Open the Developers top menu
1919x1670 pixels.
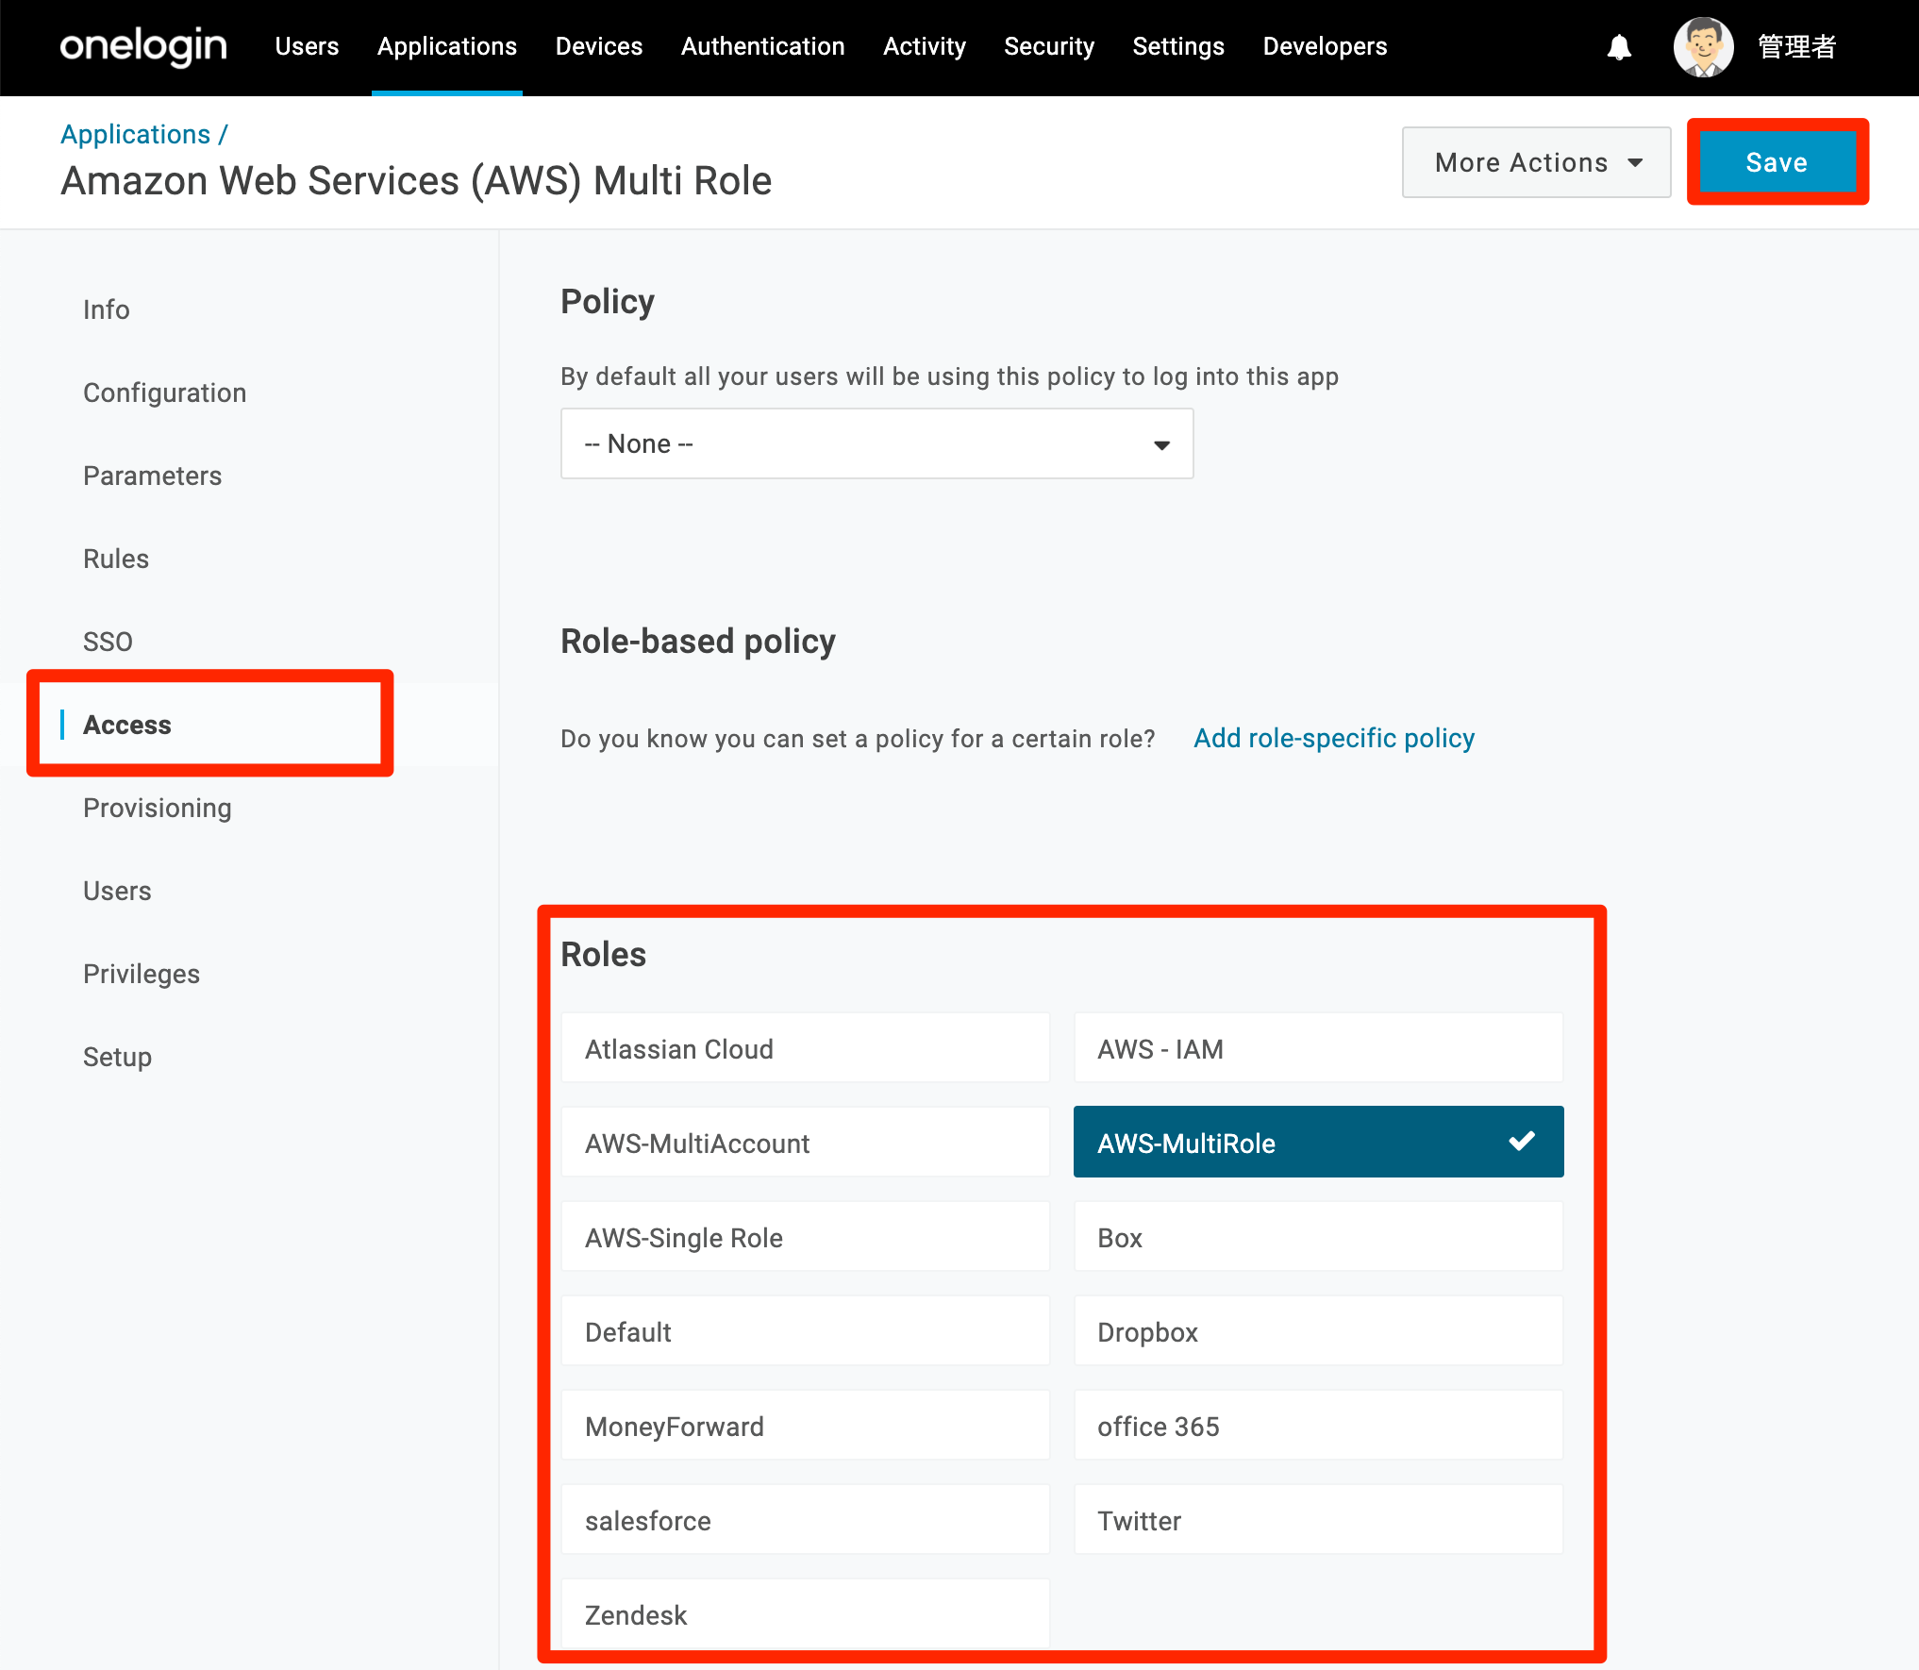tap(1325, 46)
